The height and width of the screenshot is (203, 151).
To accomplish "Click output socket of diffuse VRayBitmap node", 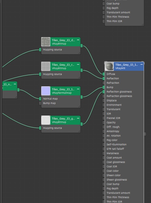I will point(82,46).
